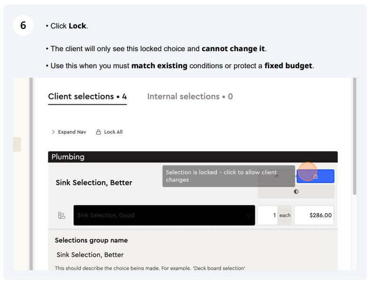Click the Sink Selection, Better heading
Screen dimensions: 370x282
94,182
